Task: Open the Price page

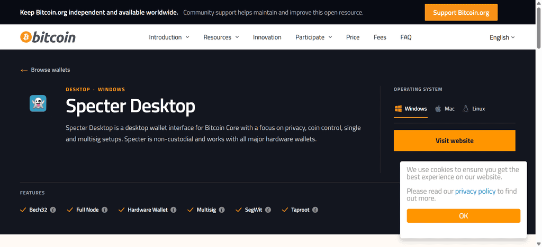Action: [x=353, y=37]
